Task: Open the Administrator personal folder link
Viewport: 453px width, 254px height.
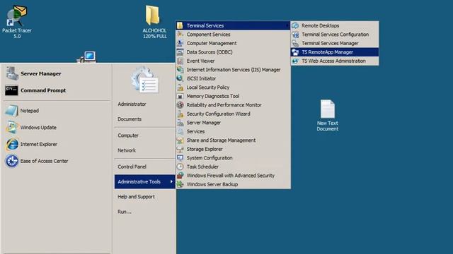Action: click(132, 104)
